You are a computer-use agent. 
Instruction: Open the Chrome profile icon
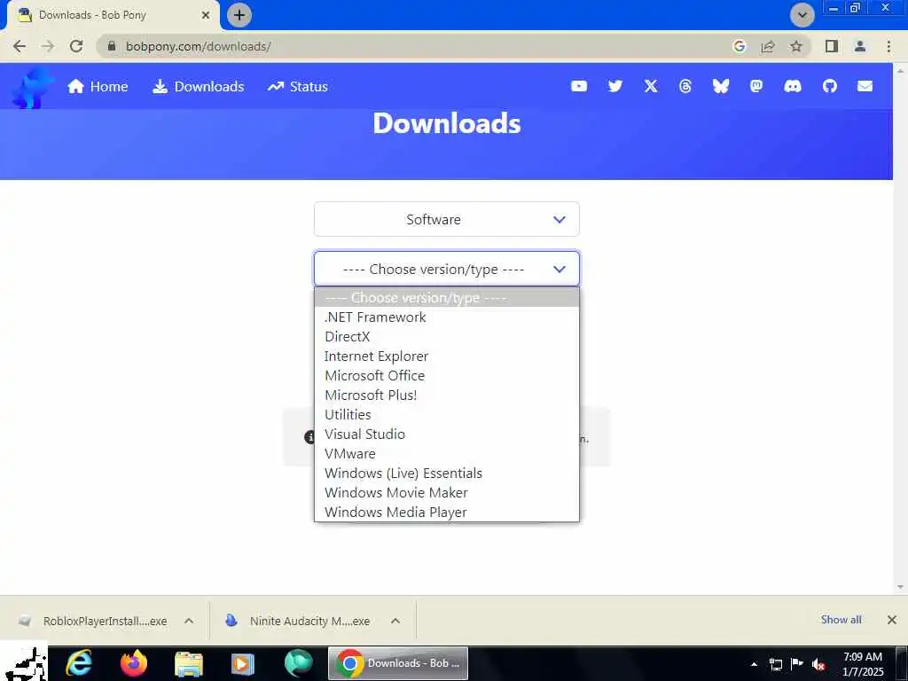coord(860,46)
